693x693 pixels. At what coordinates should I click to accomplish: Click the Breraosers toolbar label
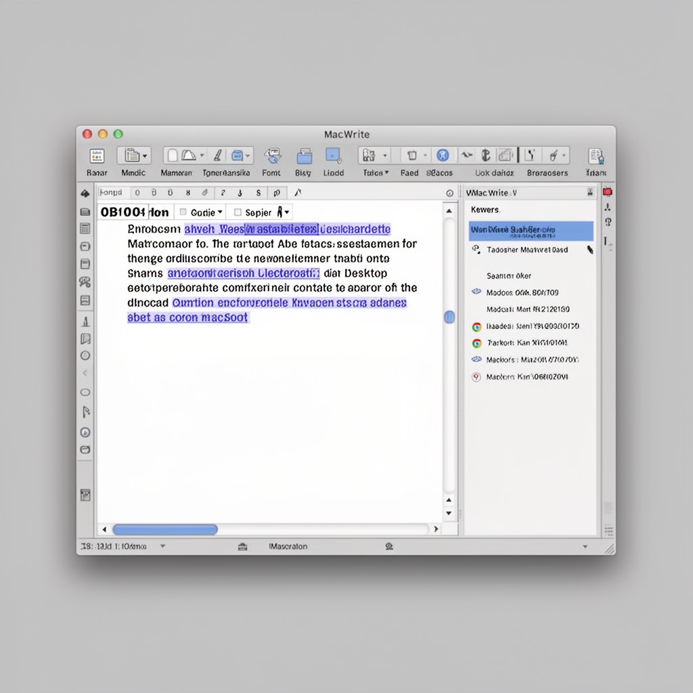point(547,173)
